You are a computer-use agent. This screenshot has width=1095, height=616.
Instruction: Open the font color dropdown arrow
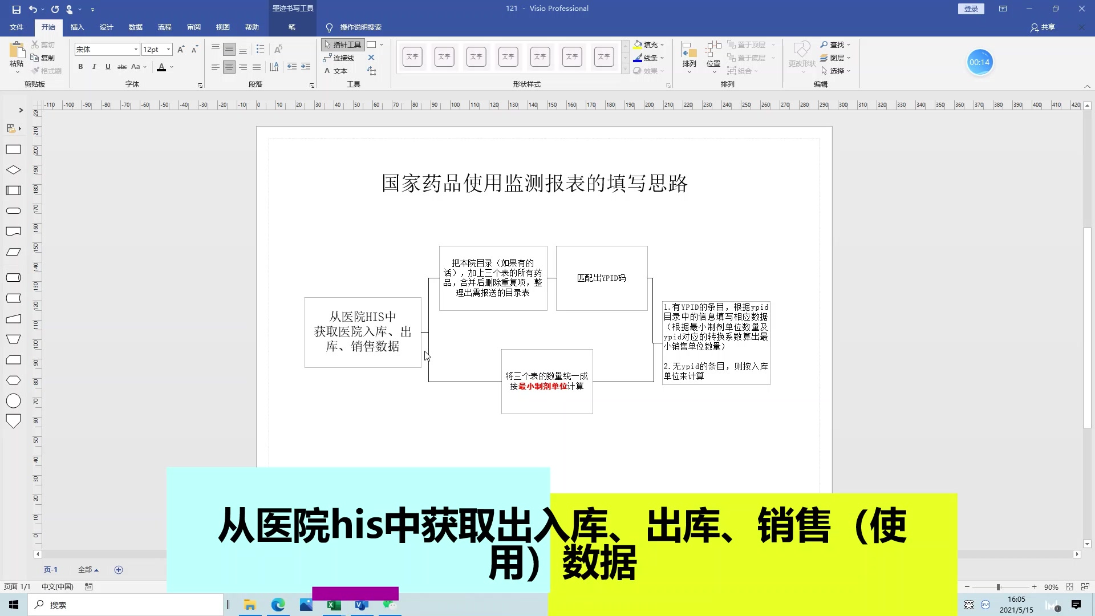pyautogui.click(x=172, y=67)
